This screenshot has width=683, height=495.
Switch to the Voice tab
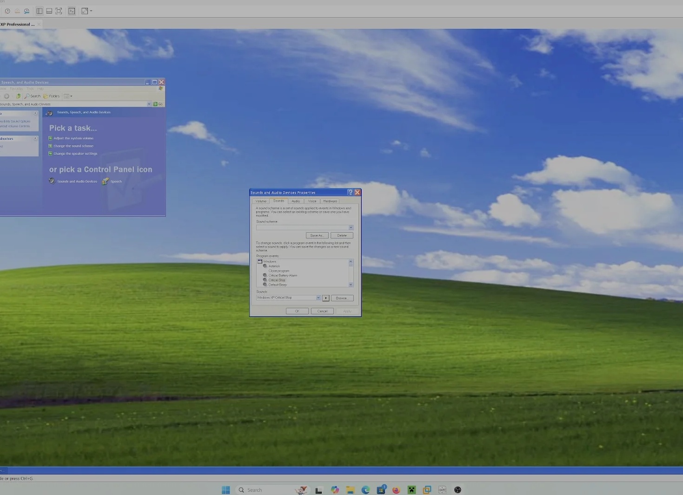312,201
